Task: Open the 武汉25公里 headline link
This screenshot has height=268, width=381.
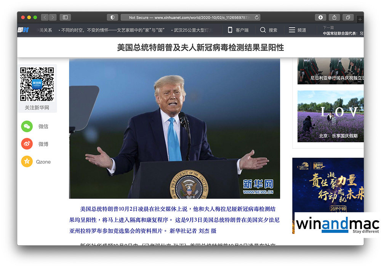Action: pos(192,30)
